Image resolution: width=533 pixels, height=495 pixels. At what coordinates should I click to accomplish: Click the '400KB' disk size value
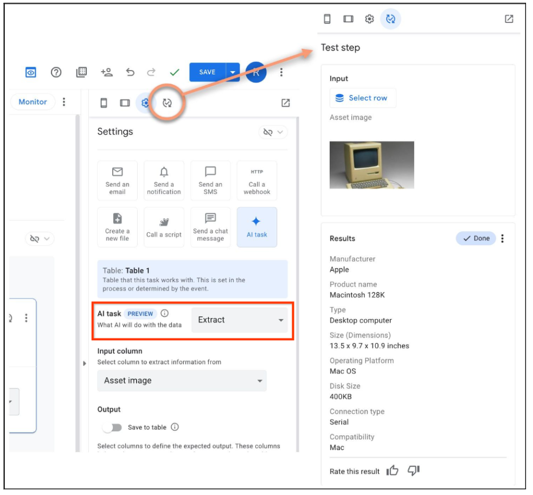[341, 397]
